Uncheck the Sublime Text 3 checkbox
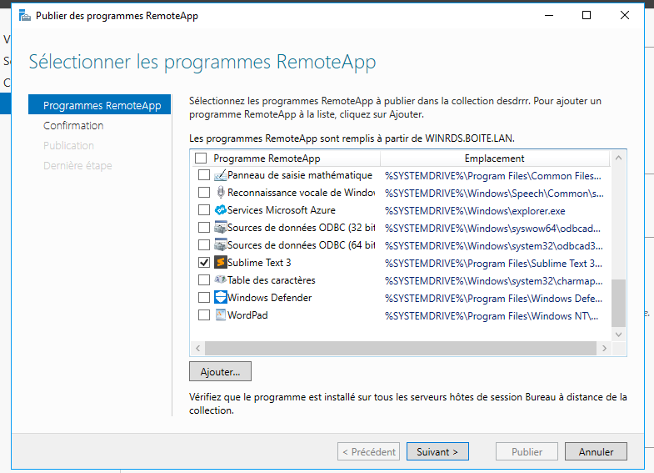 coord(204,263)
